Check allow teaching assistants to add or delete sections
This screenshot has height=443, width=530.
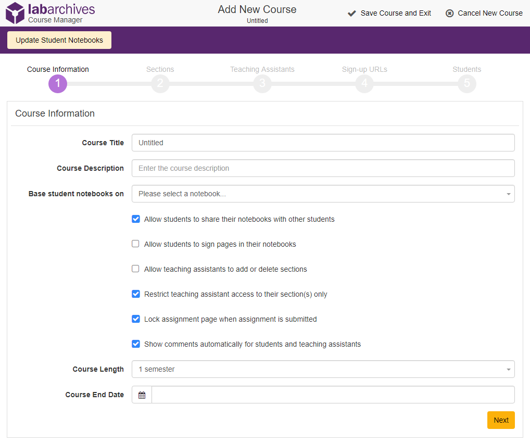[136, 269]
